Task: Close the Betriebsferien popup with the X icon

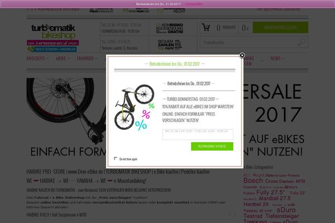Action: point(242,56)
